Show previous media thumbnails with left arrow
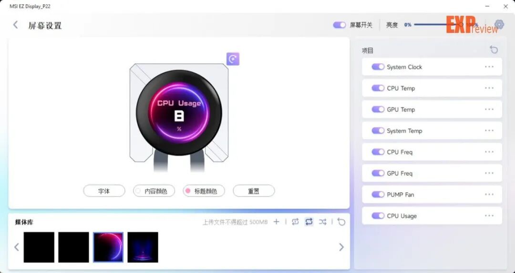Image resolution: width=515 pixels, height=273 pixels. point(16,247)
